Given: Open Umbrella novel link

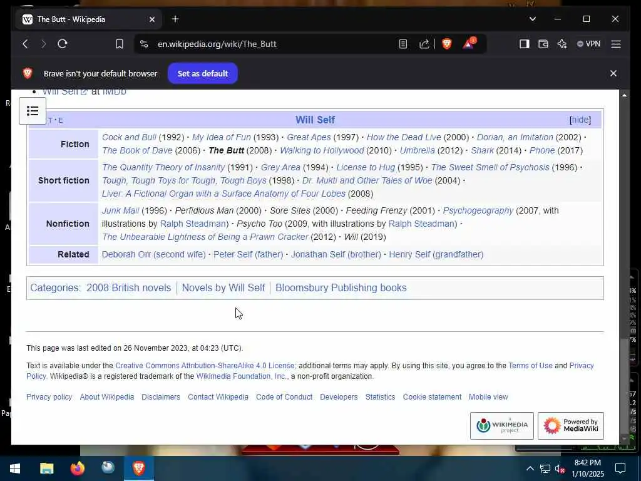Looking at the screenshot, I should (417, 150).
